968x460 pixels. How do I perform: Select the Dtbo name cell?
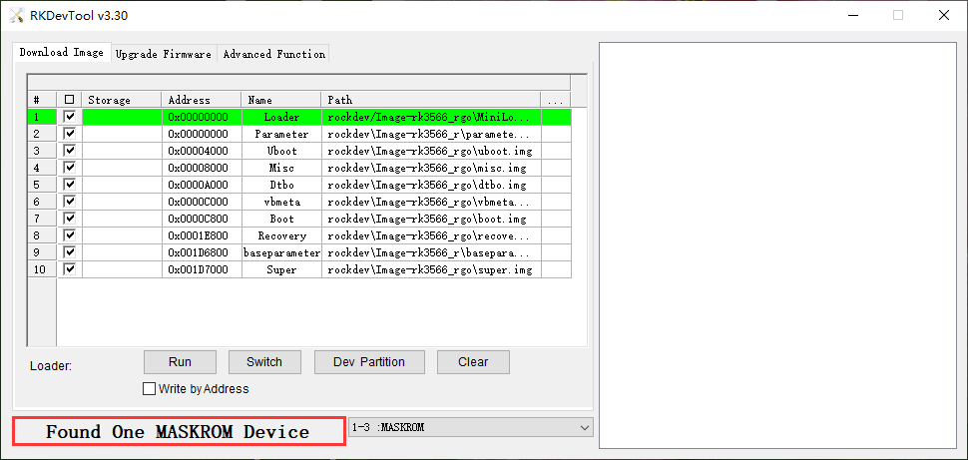pyautogui.click(x=281, y=185)
